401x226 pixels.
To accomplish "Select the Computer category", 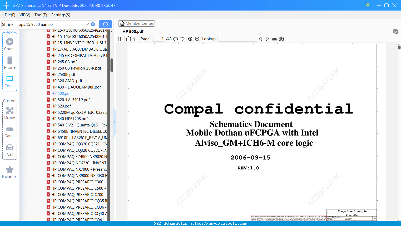I will [10, 82].
